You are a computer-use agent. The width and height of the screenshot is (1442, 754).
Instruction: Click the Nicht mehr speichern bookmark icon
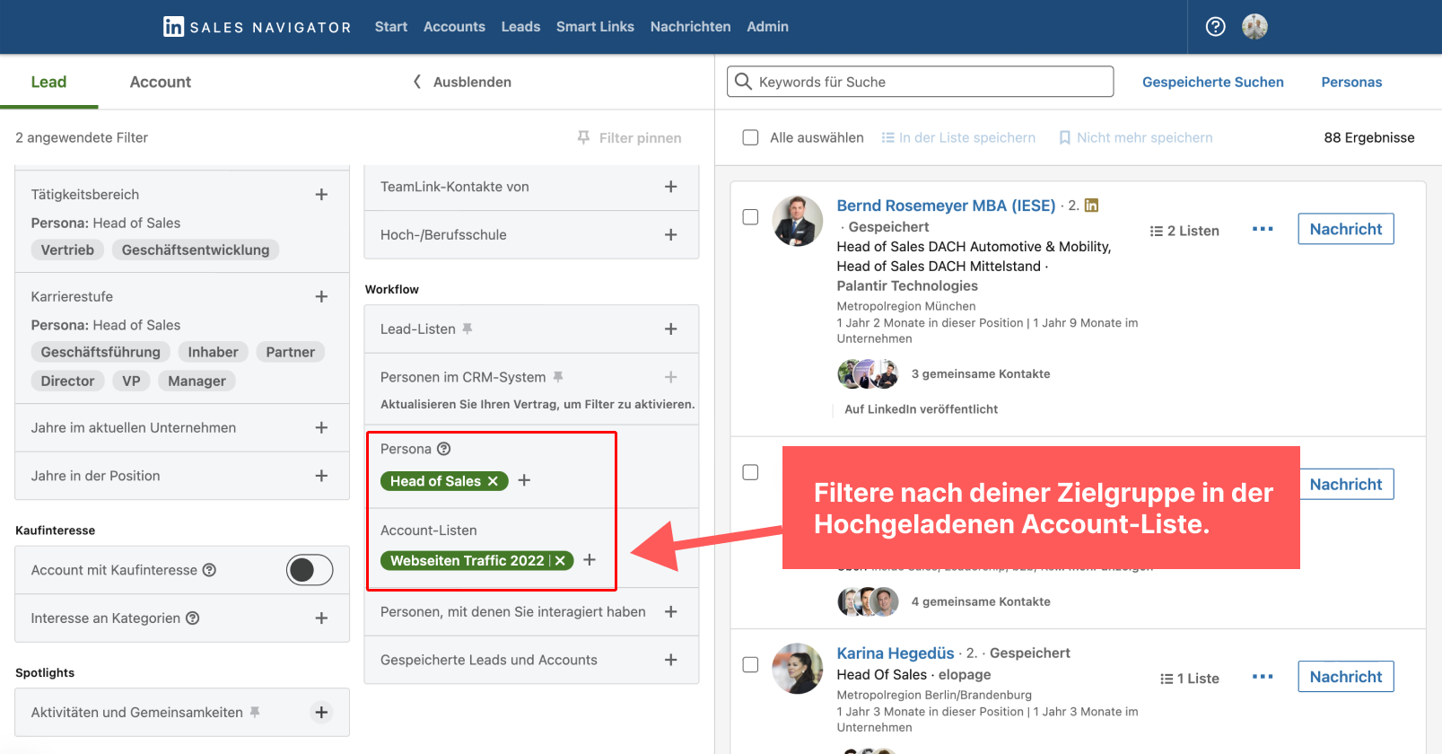[x=1065, y=137]
